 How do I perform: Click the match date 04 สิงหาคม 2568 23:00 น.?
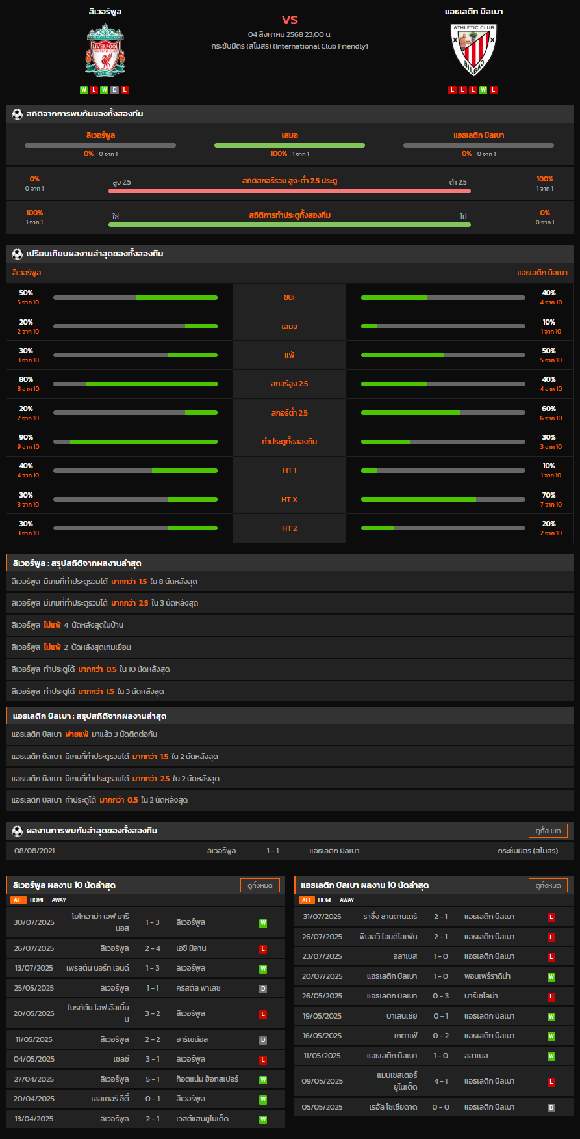click(290, 34)
